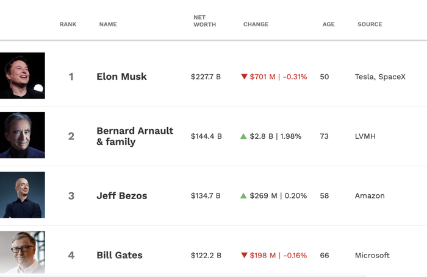This screenshot has height=277, width=427.
Task: Click Bill Gates's profile photo
Action: point(23,253)
